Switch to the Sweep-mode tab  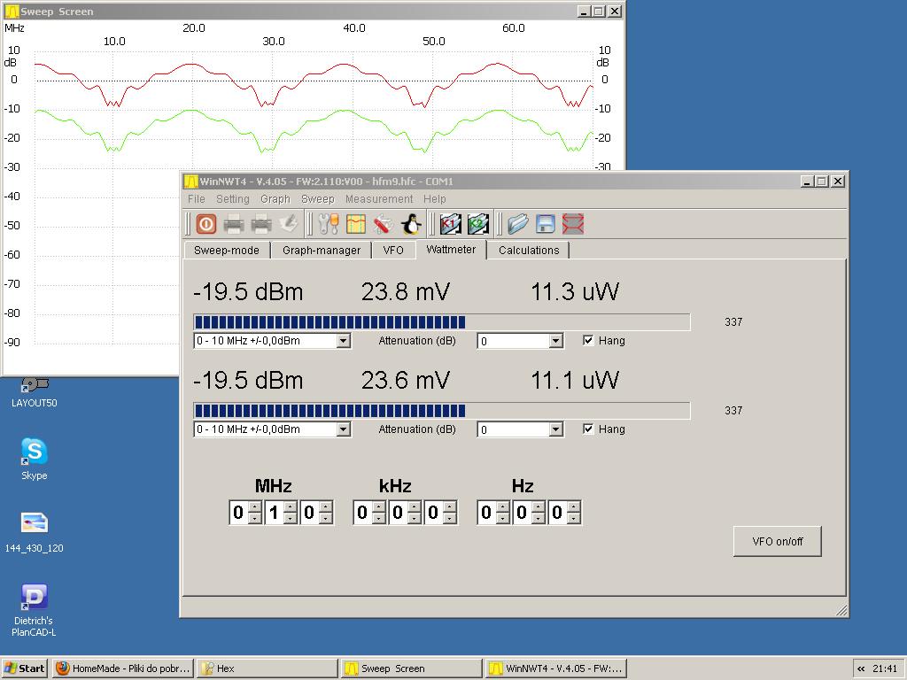click(x=227, y=251)
